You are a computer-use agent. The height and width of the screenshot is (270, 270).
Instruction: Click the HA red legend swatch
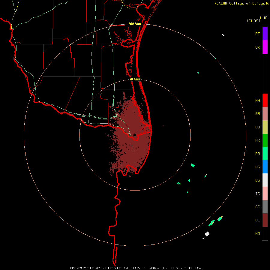[265, 100]
